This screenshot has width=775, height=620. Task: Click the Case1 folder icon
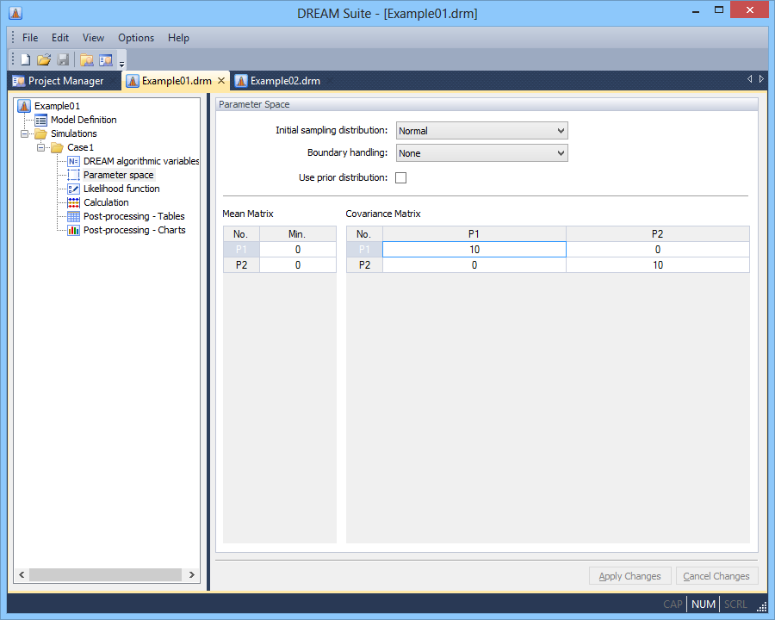coord(58,147)
